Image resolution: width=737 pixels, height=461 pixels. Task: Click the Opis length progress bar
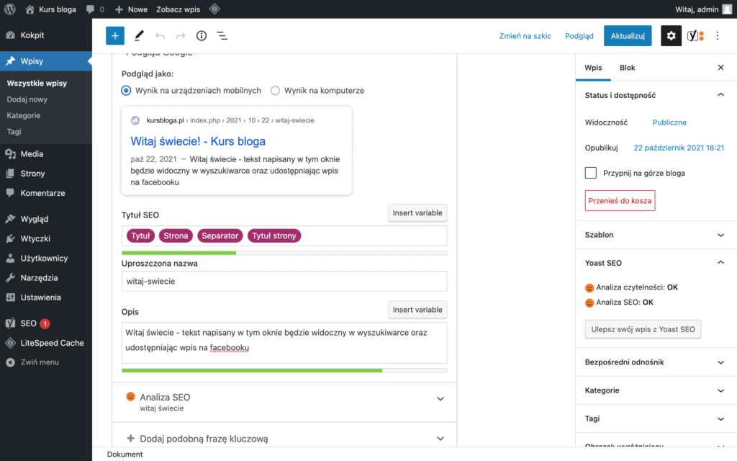284,370
